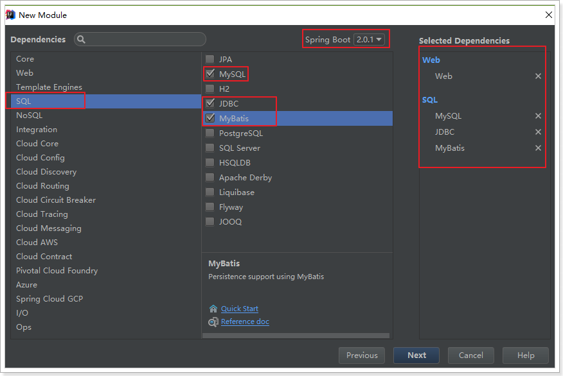Select the Web category in the list
This screenshot has width=563, height=376.
(x=106, y=73)
